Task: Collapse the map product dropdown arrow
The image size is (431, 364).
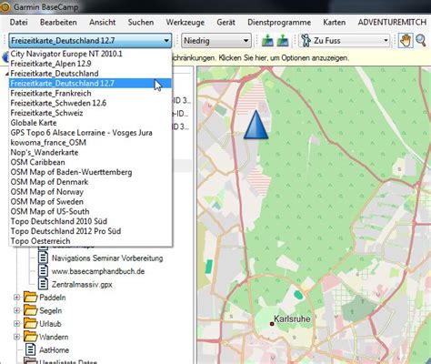Action: (x=166, y=41)
